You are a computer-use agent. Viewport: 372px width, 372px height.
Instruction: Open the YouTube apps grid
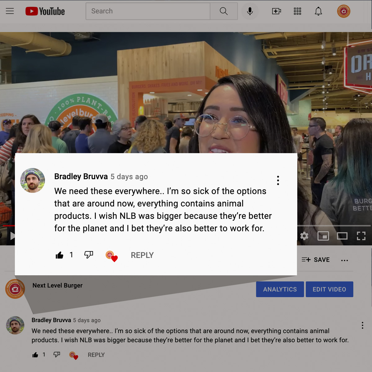[x=298, y=11]
